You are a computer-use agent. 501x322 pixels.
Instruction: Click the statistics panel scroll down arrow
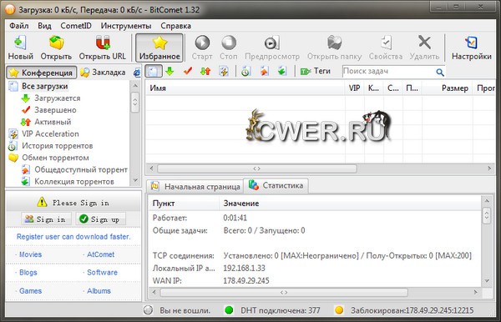point(487,281)
